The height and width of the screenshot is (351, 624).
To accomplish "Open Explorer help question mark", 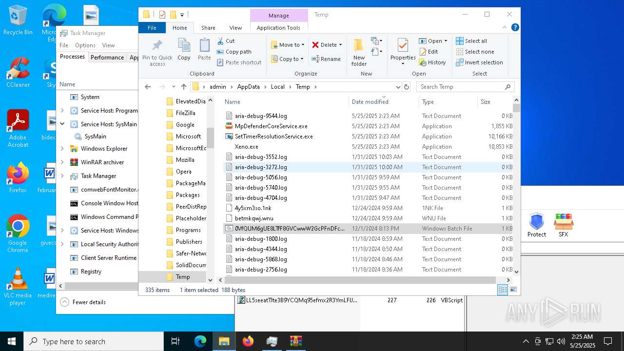I will pyautogui.click(x=515, y=28).
